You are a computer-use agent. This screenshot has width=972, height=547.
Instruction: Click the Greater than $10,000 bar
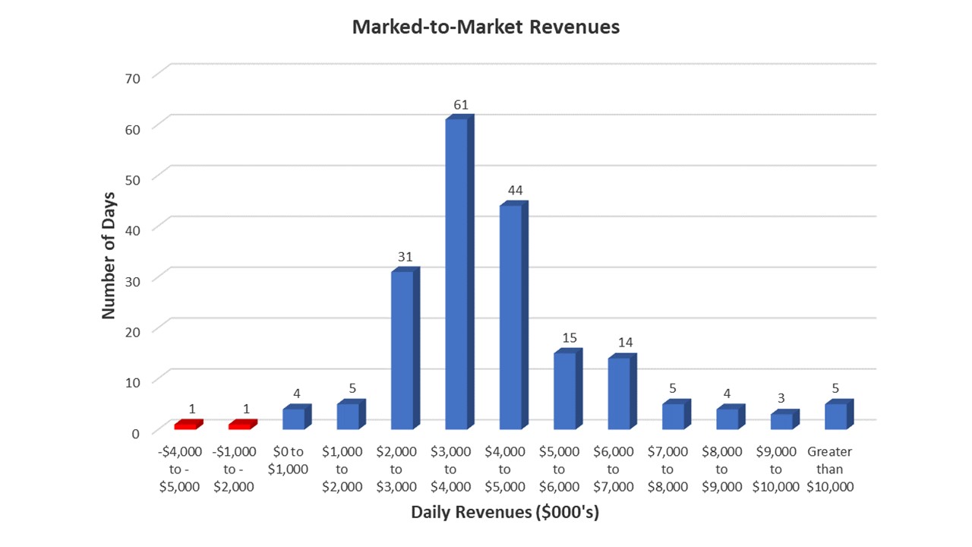[836, 416]
